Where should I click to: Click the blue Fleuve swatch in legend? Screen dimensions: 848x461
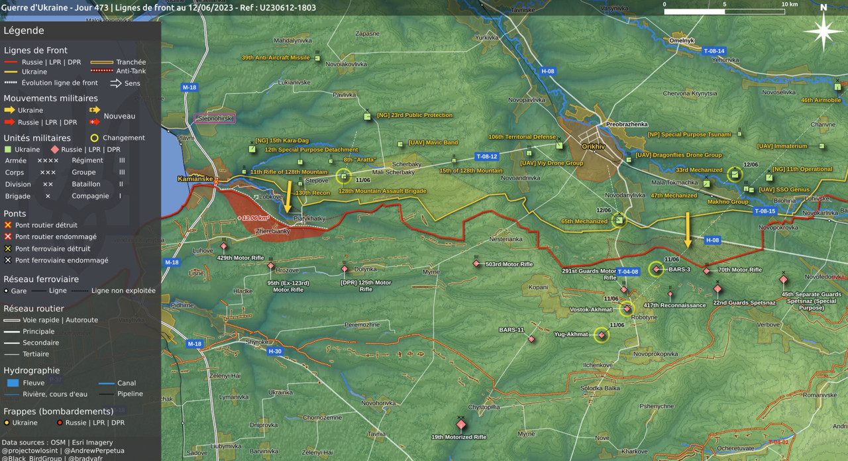tap(13, 383)
